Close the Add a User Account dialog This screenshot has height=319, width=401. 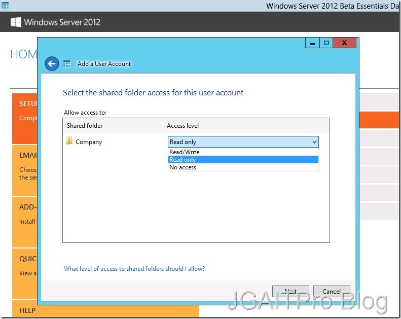pyautogui.click(x=345, y=43)
